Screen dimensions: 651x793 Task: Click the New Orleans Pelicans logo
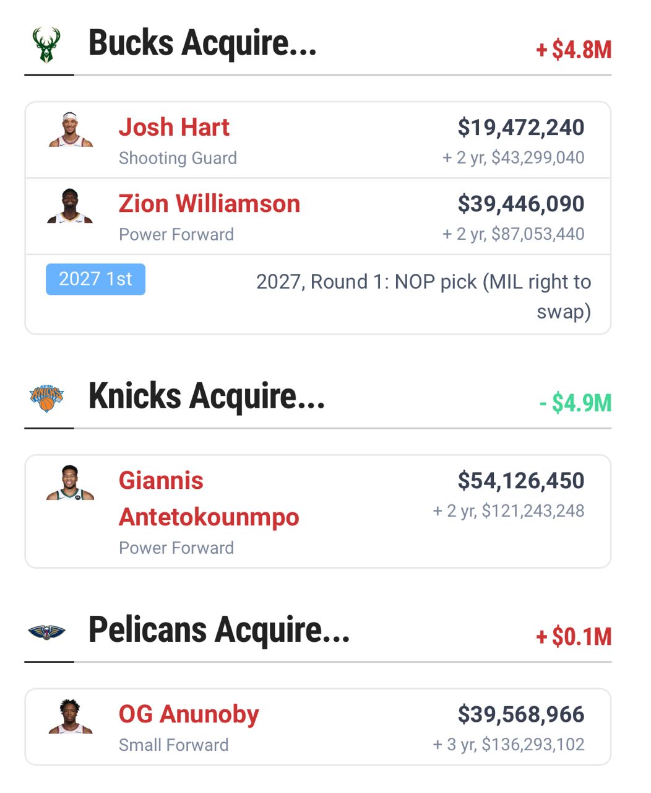pos(46,631)
